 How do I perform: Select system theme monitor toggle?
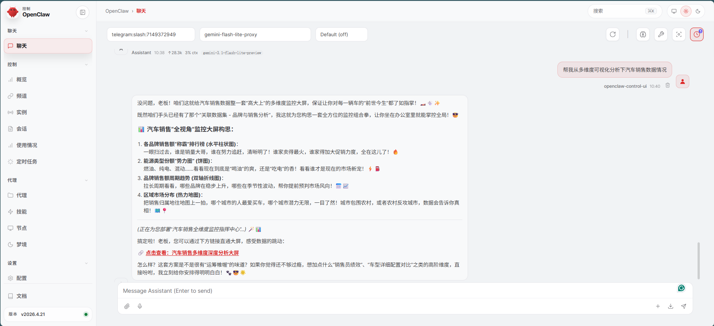(x=674, y=11)
